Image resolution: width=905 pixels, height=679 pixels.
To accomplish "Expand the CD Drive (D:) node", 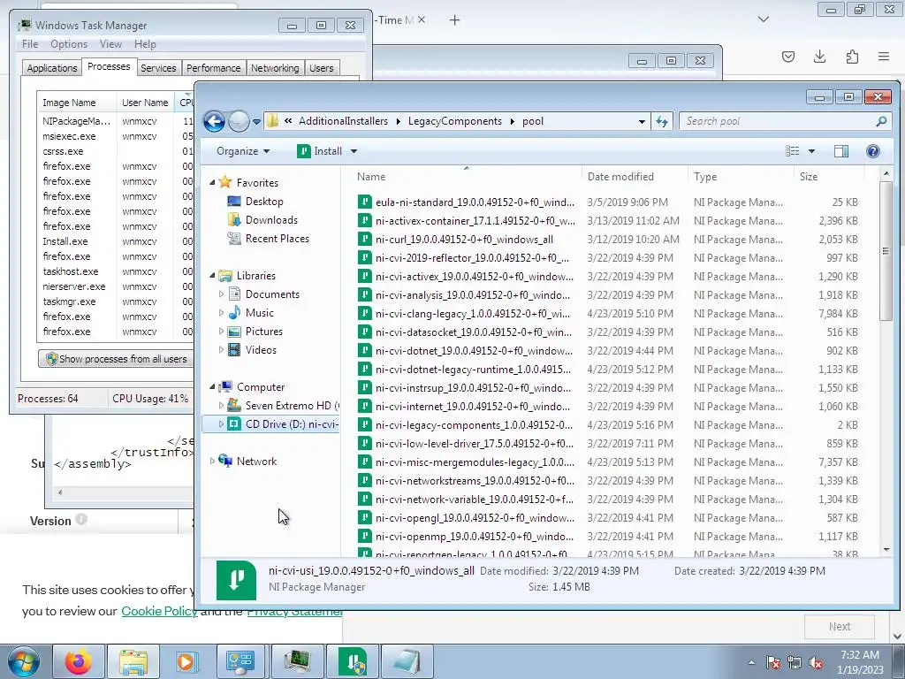I will [x=221, y=423].
